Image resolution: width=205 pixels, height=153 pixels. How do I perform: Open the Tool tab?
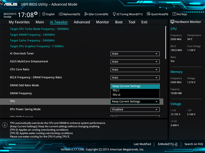point(132,22)
